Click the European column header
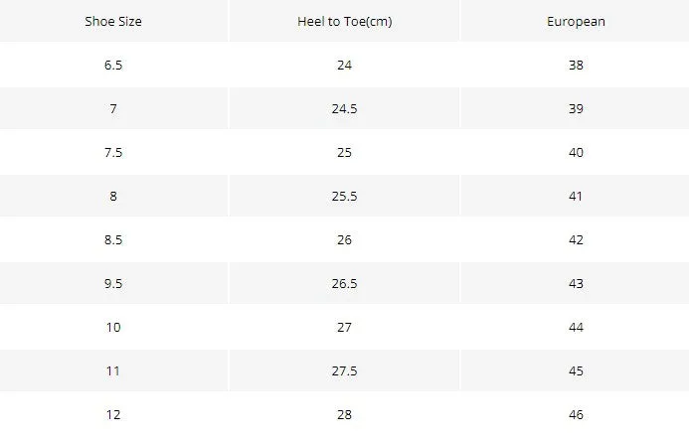The image size is (689, 440). click(x=576, y=22)
